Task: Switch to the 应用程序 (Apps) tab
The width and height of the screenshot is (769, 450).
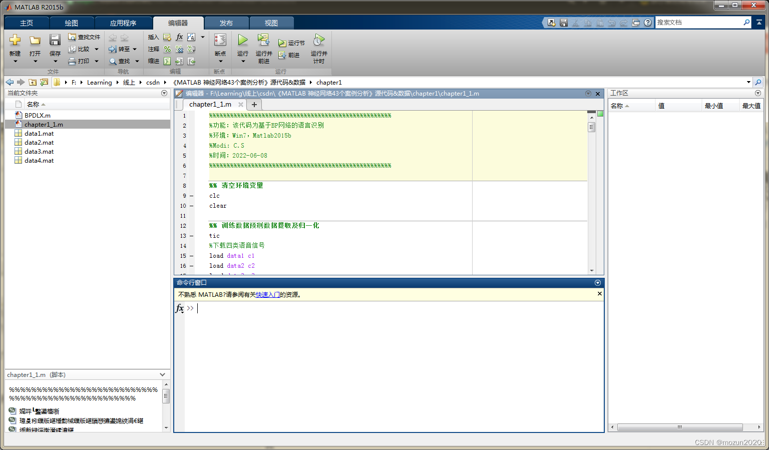Action: pos(123,23)
